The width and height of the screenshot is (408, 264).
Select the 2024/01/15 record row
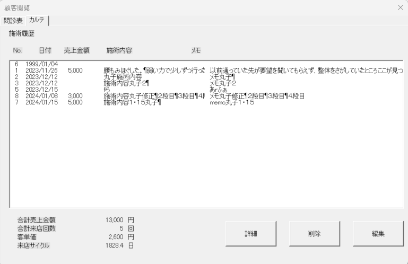point(206,102)
